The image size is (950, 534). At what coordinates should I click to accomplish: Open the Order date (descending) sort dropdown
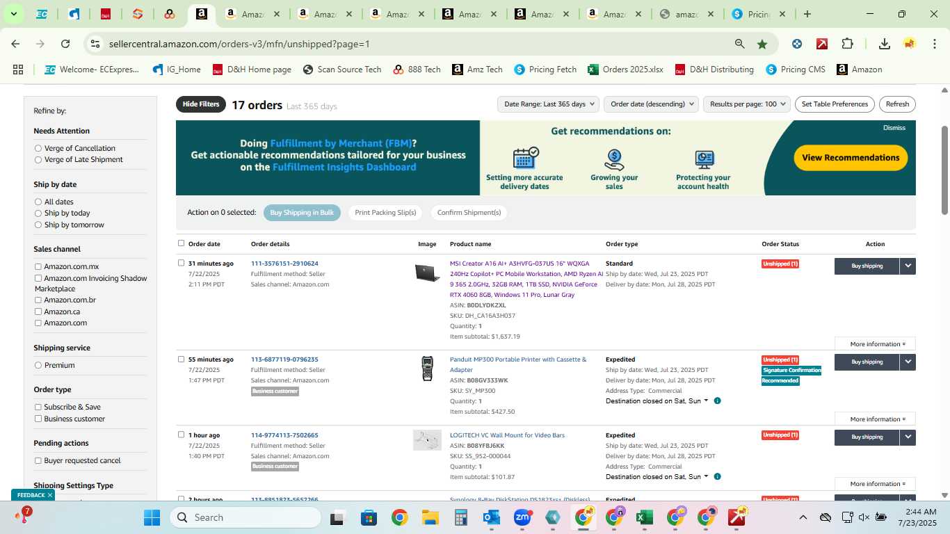click(651, 104)
